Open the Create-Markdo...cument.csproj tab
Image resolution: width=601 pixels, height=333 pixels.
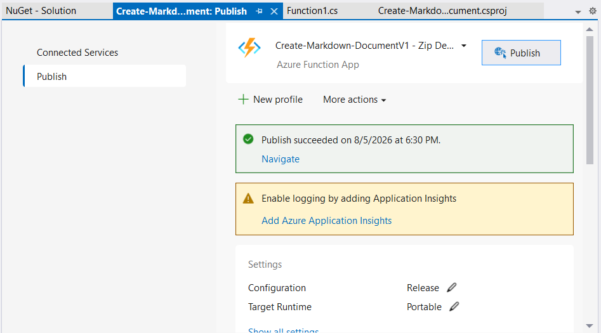tap(442, 11)
